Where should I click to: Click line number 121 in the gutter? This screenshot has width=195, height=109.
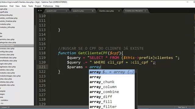tap(42, 67)
